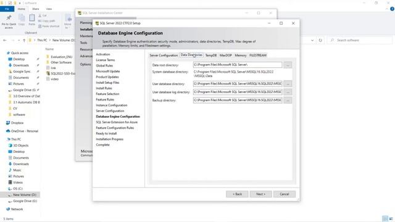395x222 pixels.
Task: Switch to the Server Configuration tab
Action: point(164,55)
